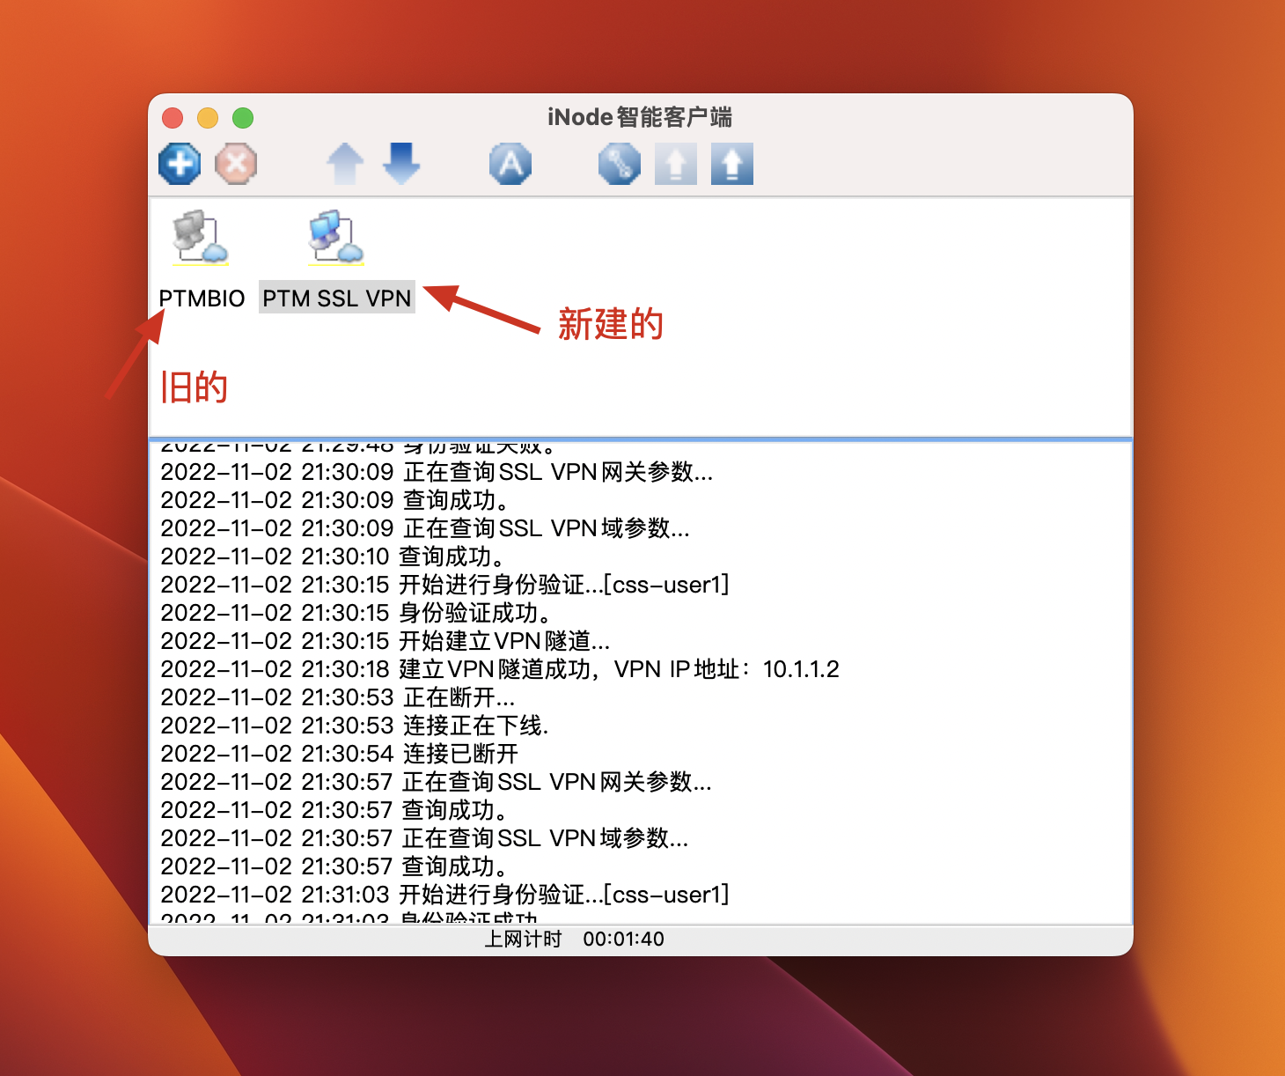Select the PTM SSL VPN connection icon
This screenshot has width=1285, height=1076.
tap(336, 237)
